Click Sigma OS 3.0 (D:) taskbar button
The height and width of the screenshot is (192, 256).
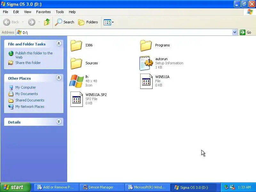193,187
